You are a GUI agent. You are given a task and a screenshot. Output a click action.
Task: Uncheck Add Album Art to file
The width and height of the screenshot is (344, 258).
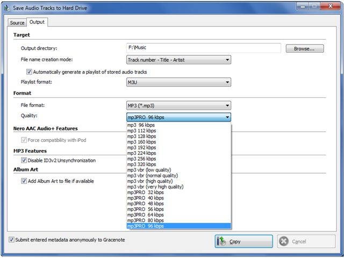coord(24,181)
